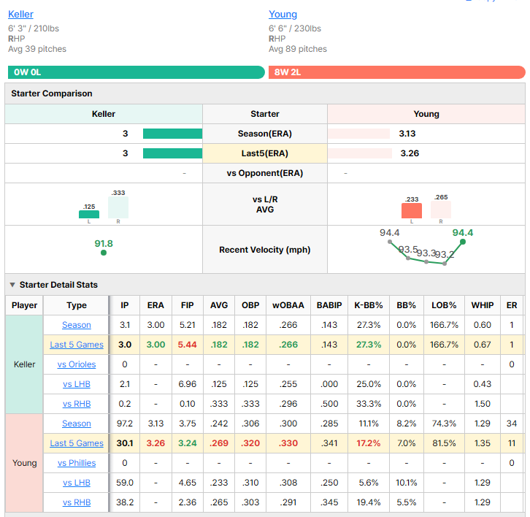This screenshot has width=530, height=517.
Task: Open Keller's vs RHB split link
Action: pyautogui.click(x=77, y=404)
